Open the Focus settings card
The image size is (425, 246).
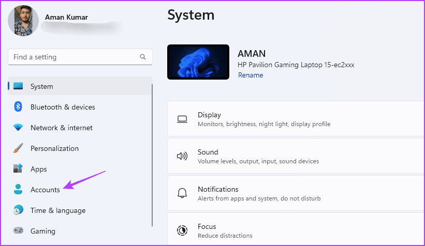pyautogui.click(x=296, y=229)
